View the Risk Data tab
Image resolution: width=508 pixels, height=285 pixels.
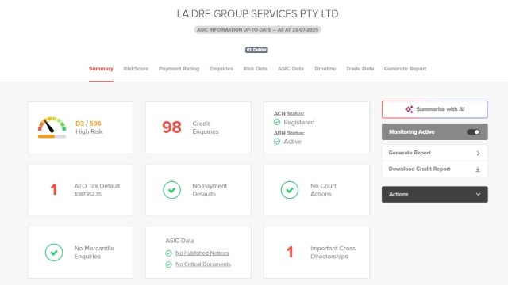tap(256, 69)
